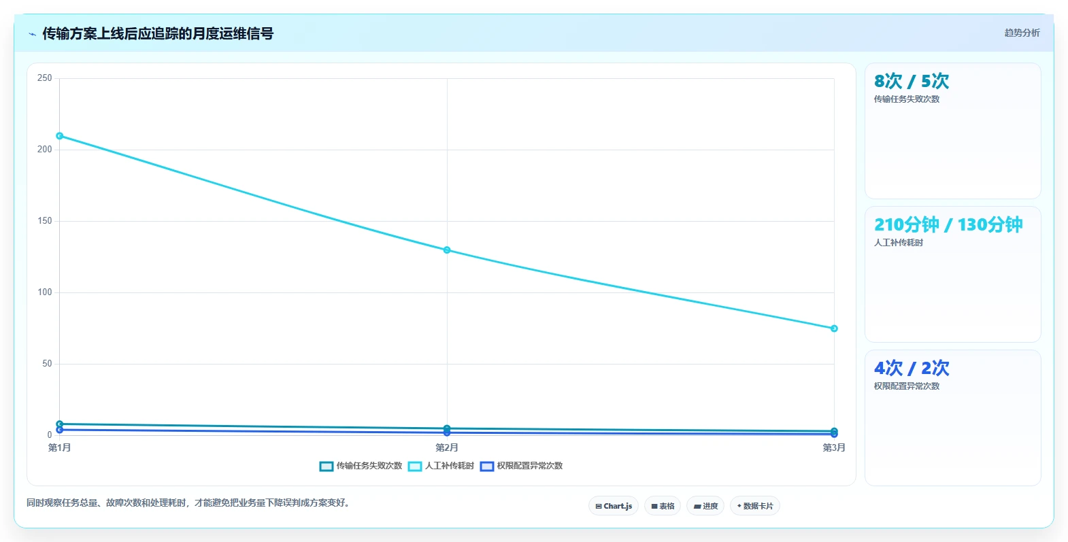Click the 250 y-axis label

click(x=45, y=78)
